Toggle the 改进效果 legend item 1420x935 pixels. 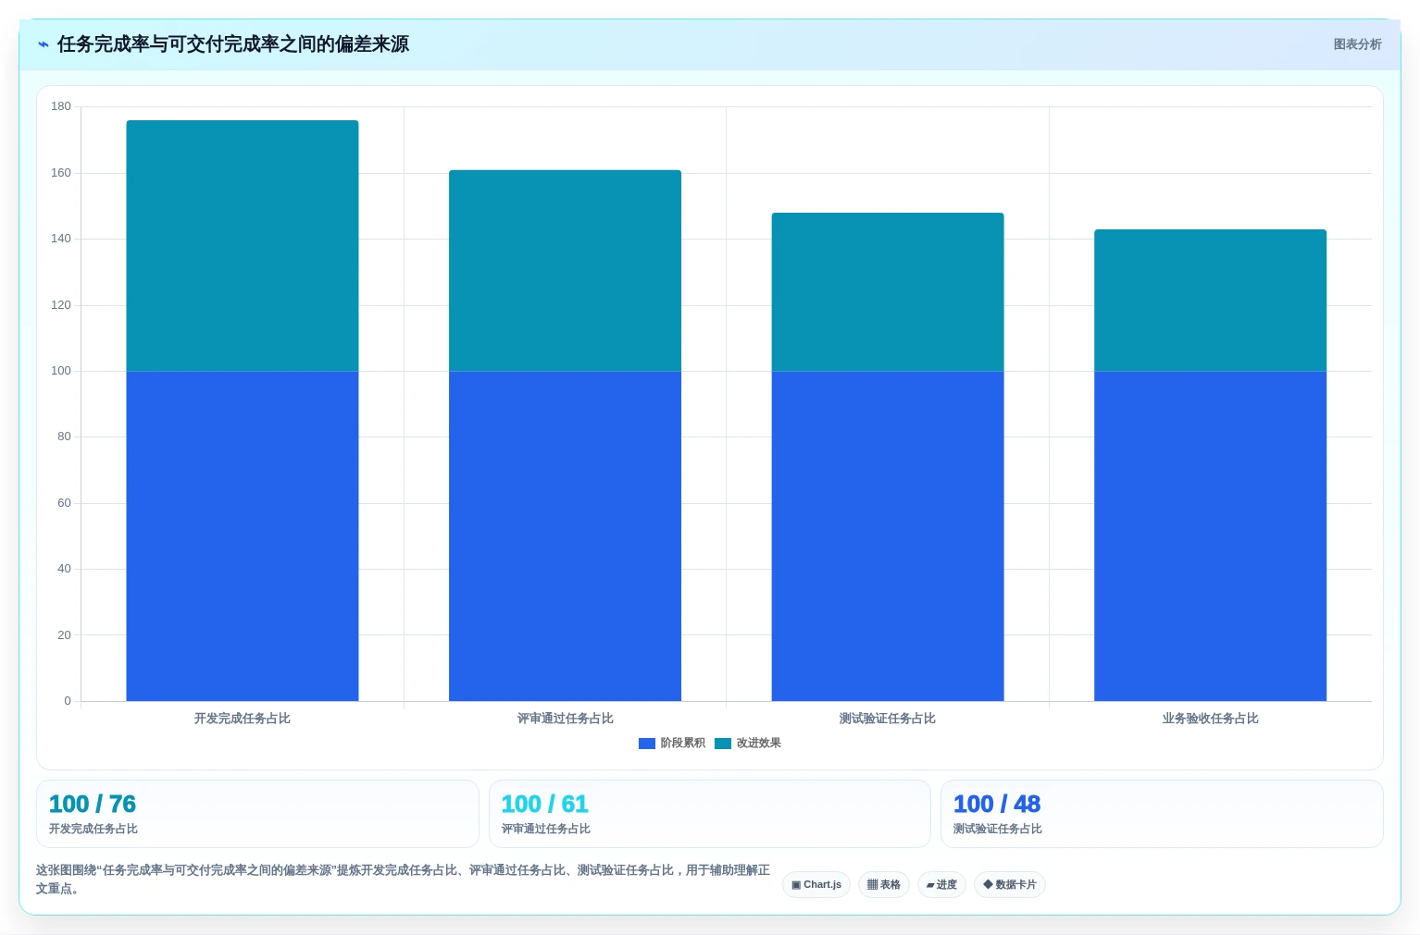(748, 743)
